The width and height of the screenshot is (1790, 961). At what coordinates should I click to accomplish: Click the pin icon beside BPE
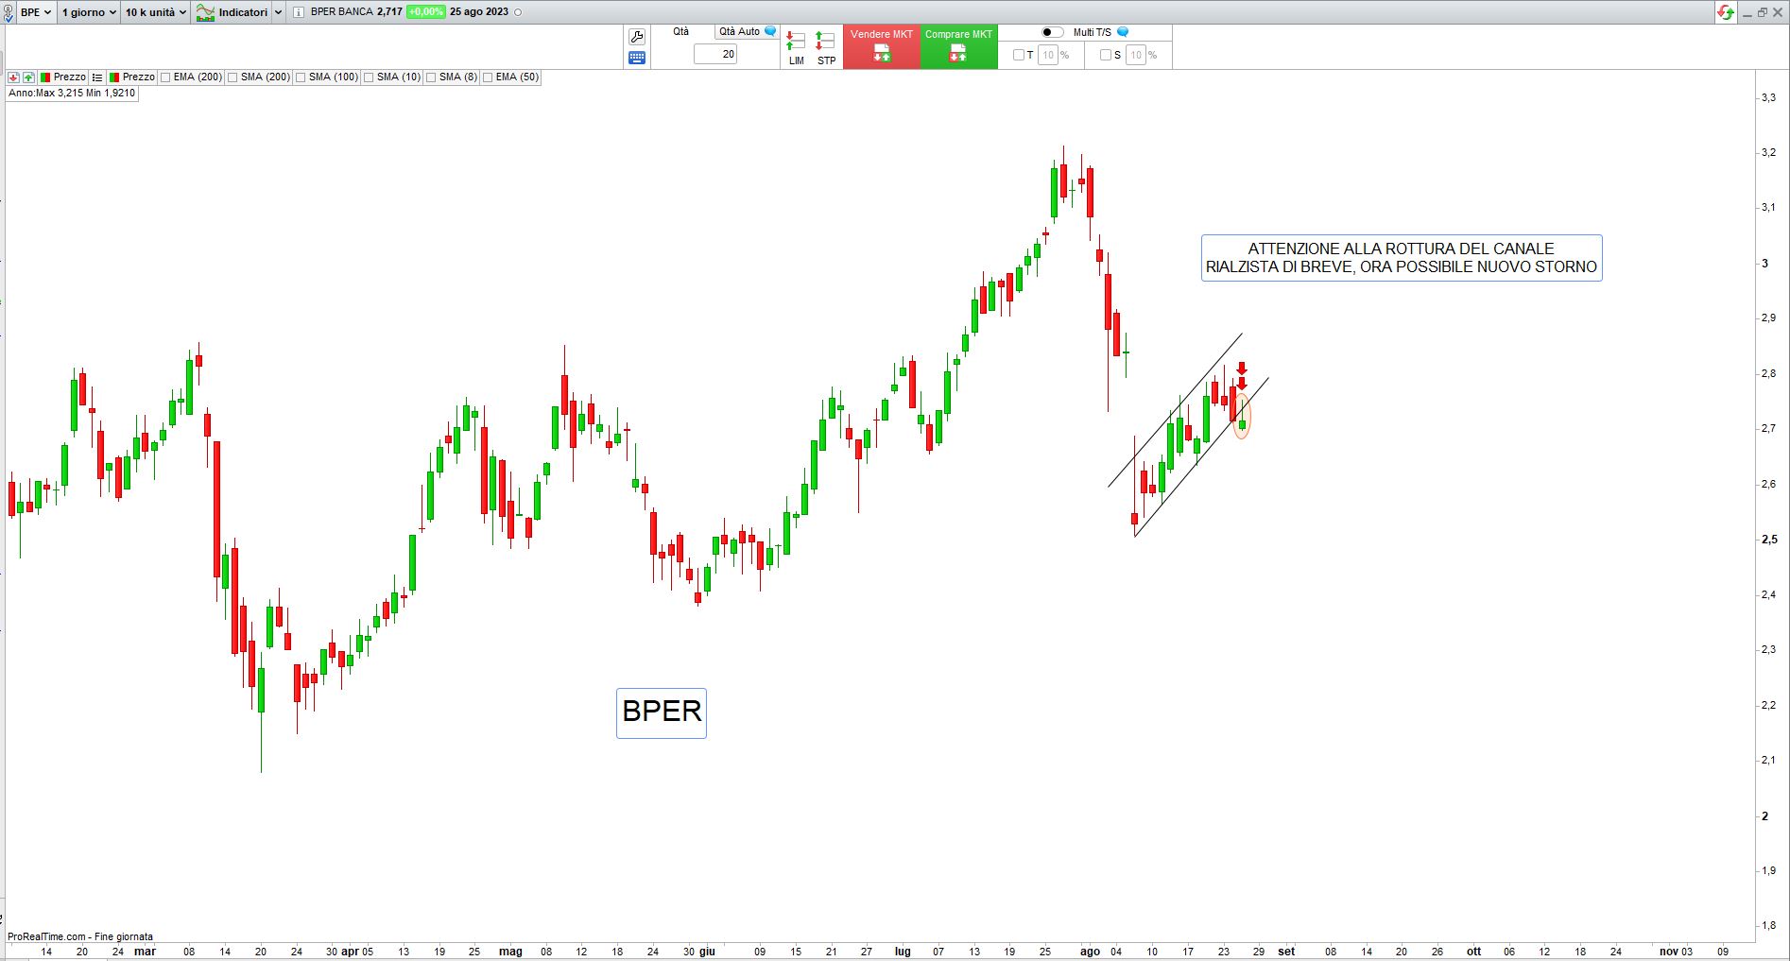click(x=9, y=12)
